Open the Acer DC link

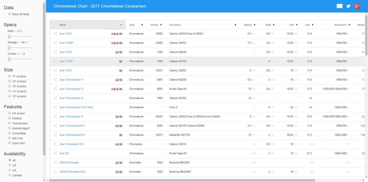(64, 153)
